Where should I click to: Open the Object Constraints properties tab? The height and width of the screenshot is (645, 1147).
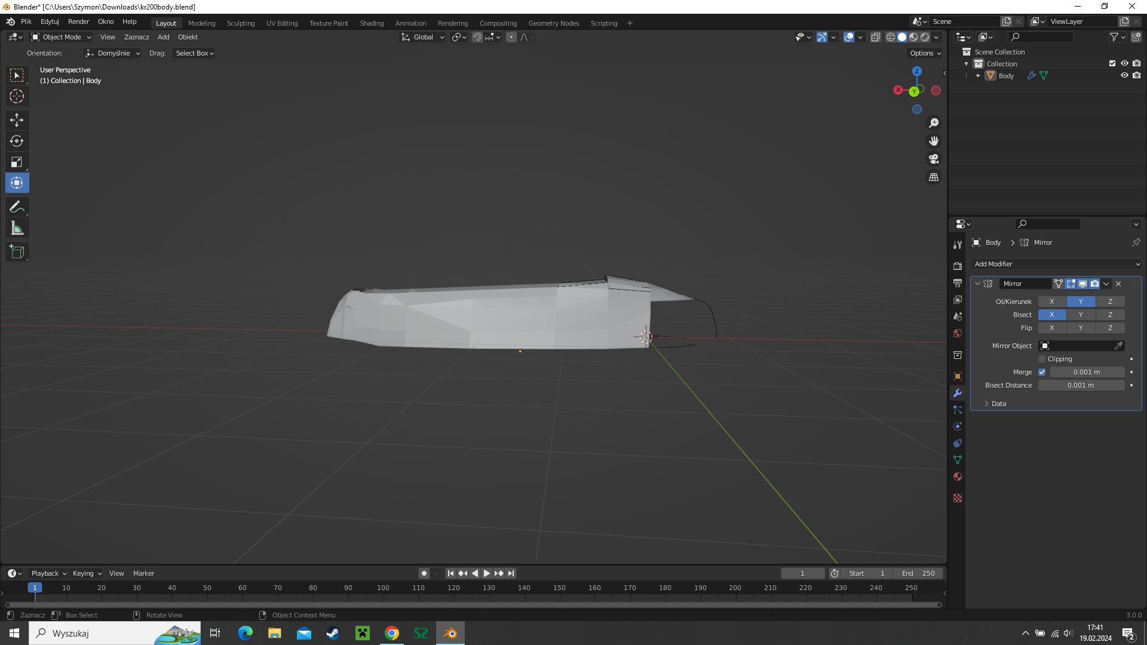[x=958, y=443]
